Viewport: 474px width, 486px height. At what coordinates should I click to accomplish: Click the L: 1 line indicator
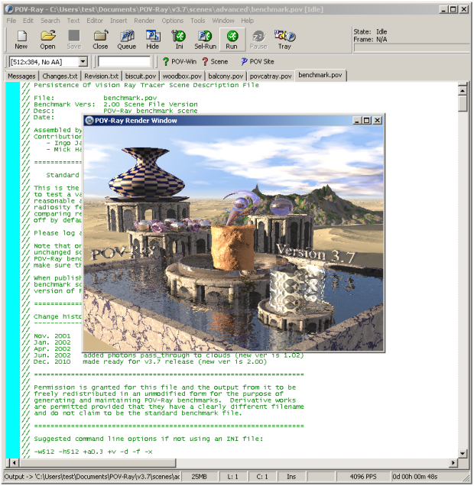pyautogui.click(x=233, y=476)
